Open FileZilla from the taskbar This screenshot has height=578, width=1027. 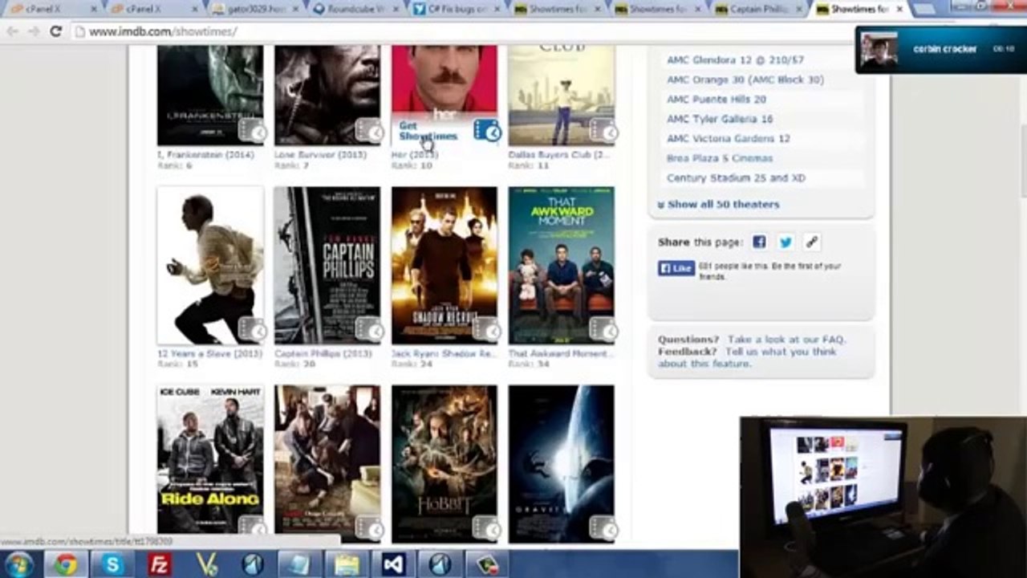[x=160, y=564]
